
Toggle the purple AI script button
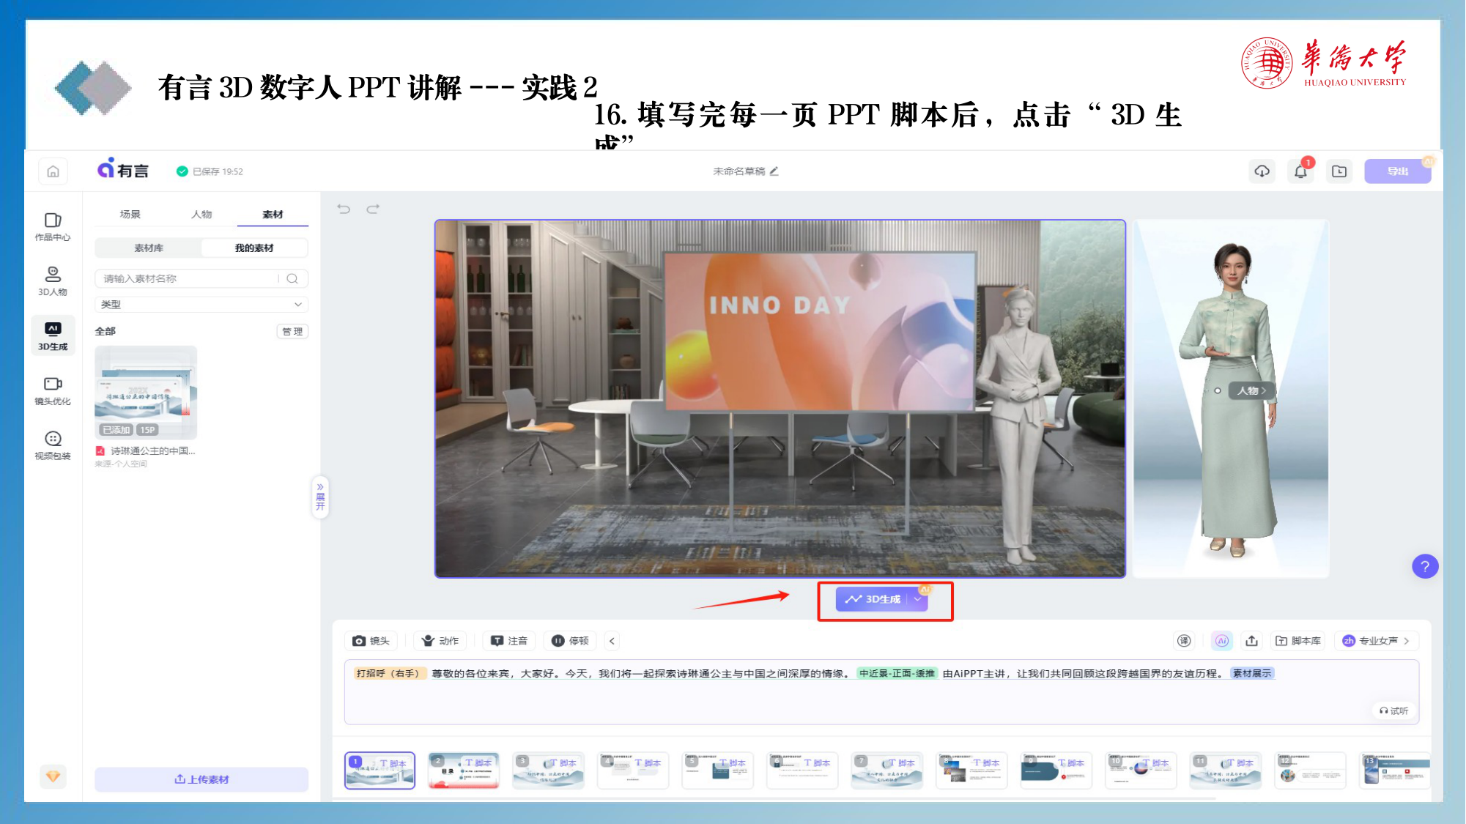1221,641
